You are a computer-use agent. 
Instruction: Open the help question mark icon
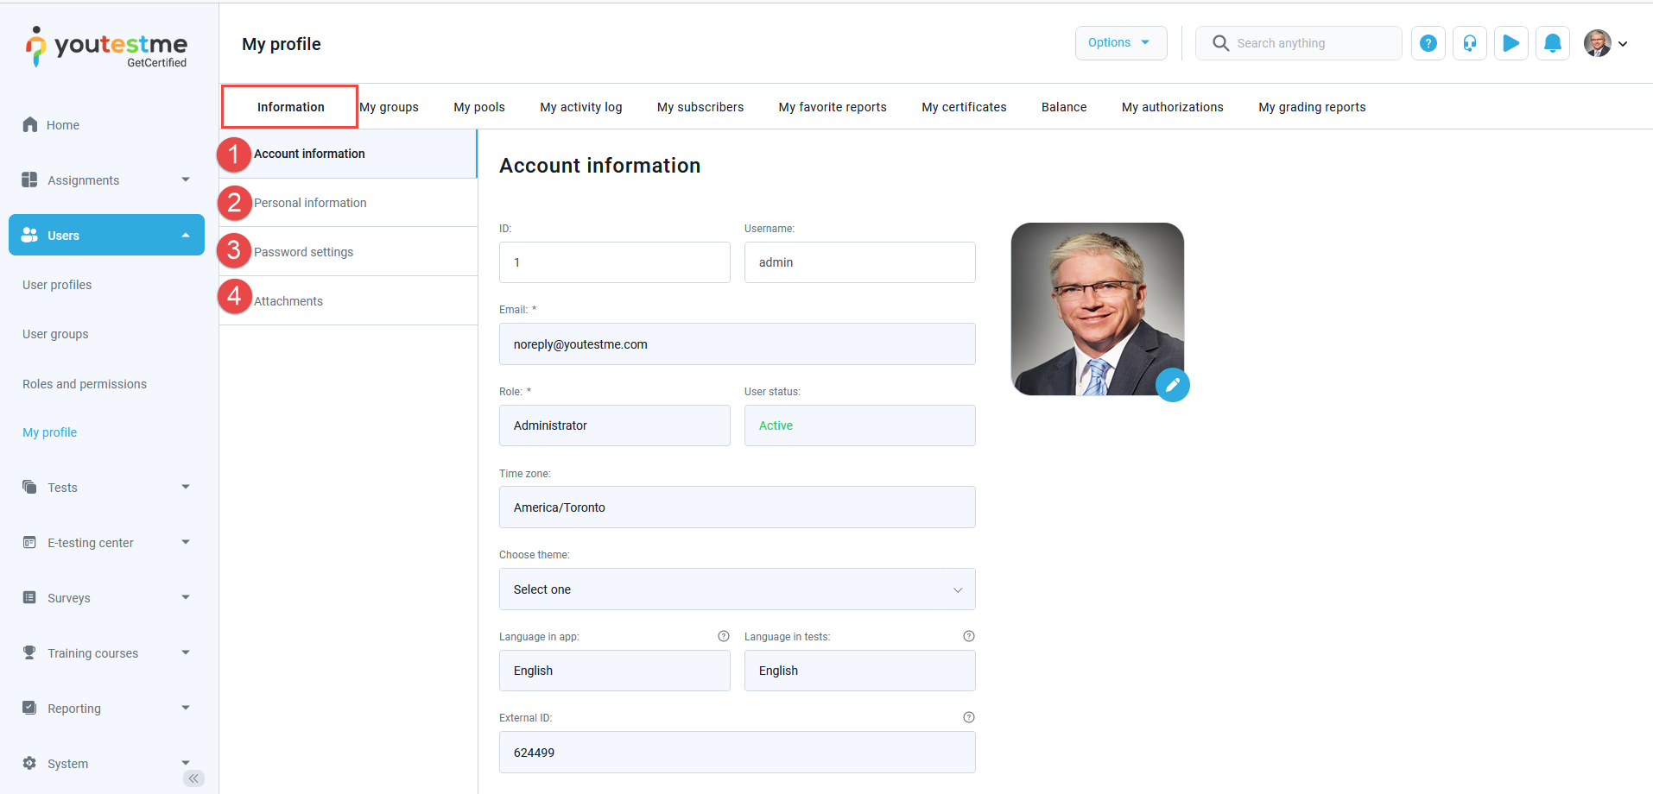[x=1428, y=43]
